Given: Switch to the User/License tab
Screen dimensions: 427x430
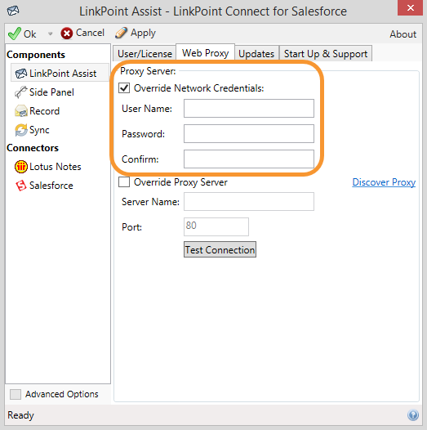Looking at the screenshot, I should (145, 53).
